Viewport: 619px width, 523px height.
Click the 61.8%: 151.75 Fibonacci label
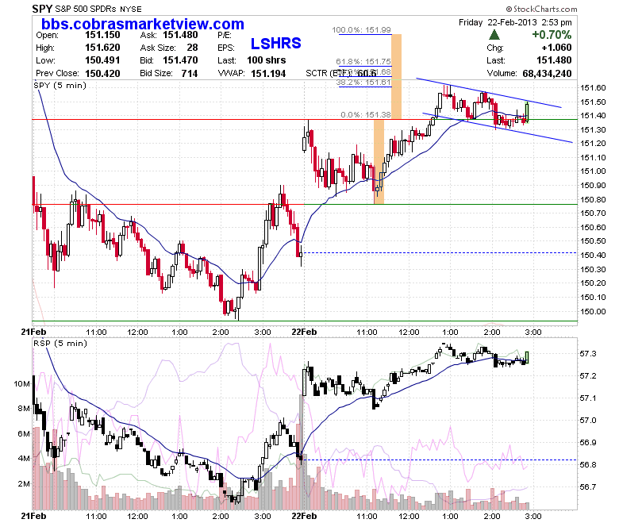coord(363,61)
